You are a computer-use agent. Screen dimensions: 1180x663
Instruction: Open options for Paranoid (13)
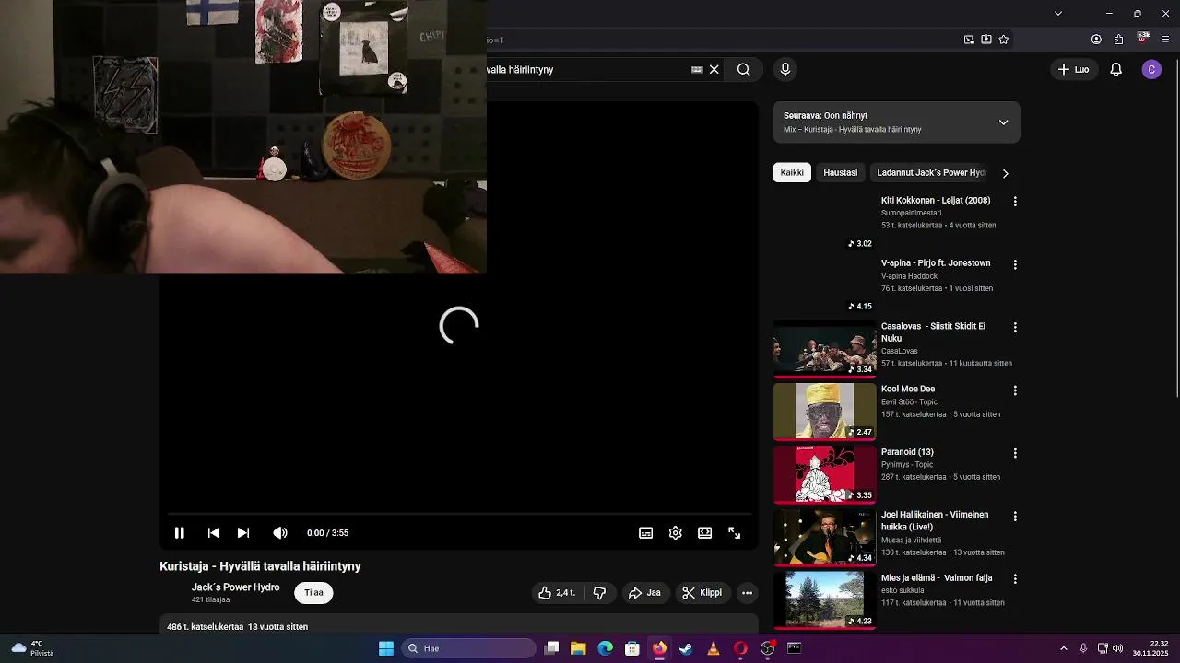click(x=1015, y=453)
